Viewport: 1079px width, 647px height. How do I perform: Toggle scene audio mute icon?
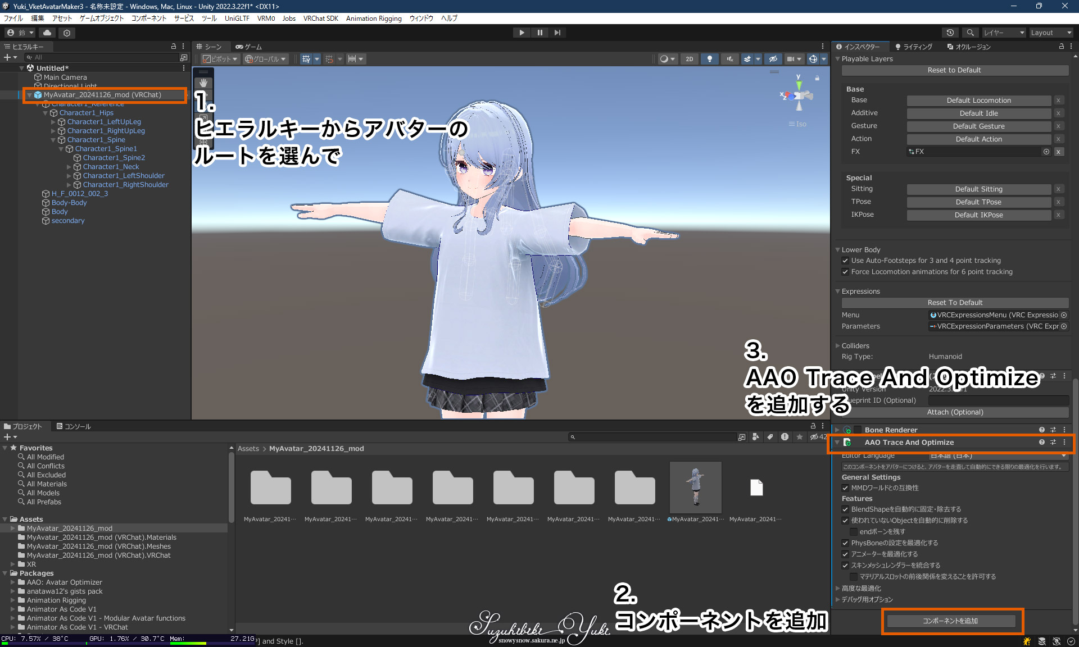[729, 59]
